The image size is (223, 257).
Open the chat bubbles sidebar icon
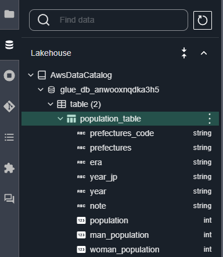pyautogui.click(x=9, y=199)
